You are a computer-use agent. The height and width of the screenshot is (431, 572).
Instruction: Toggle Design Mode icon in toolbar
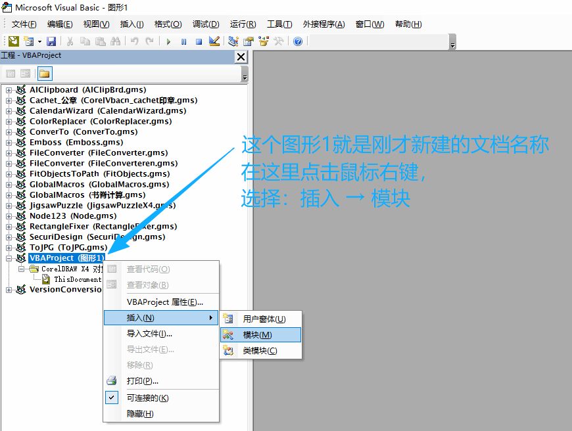[214, 41]
